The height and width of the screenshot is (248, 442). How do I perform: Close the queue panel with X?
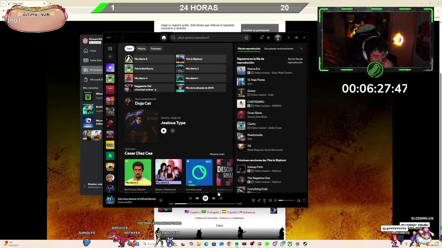pos(301,49)
